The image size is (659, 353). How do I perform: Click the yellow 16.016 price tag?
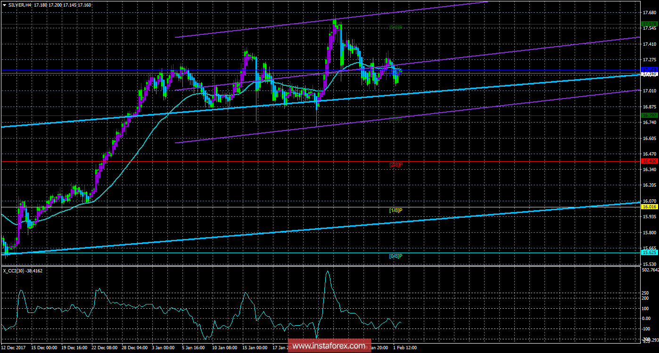(x=649, y=207)
